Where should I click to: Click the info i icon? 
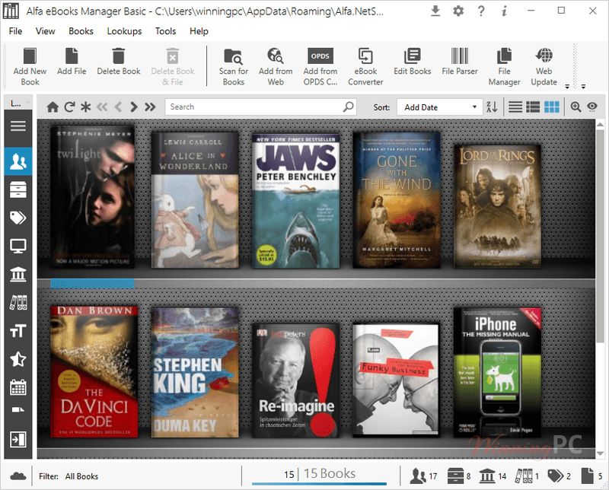coord(504,11)
